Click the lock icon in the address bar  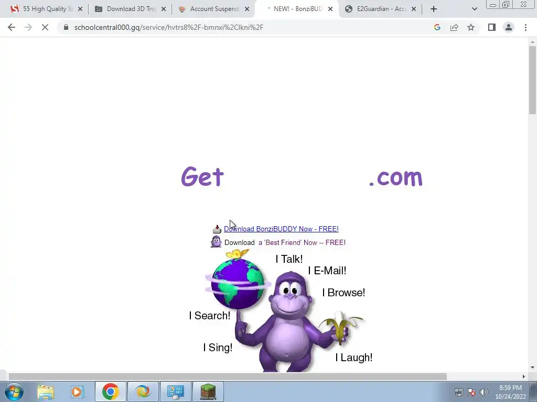pyautogui.click(x=66, y=27)
